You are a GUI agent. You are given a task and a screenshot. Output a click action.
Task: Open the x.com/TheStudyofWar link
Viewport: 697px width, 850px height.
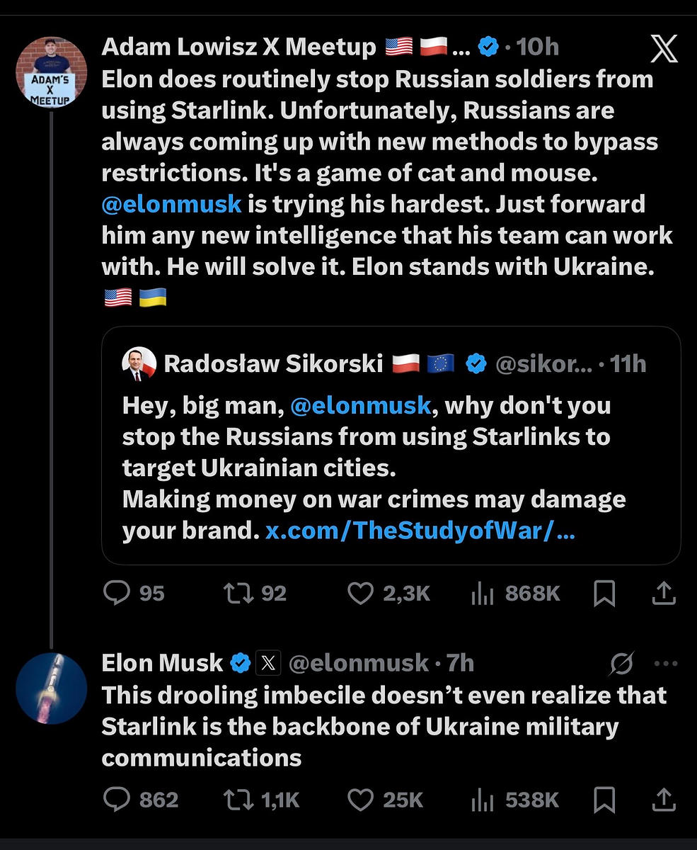420,531
